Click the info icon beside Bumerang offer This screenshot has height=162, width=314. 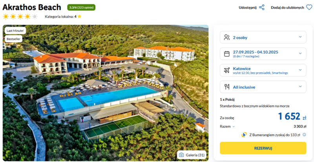[304, 135]
